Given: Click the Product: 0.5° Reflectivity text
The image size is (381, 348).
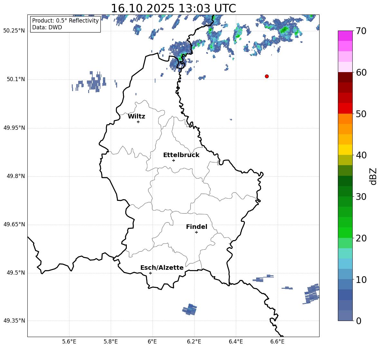Looking at the screenshot, I should click(x=65, y=21).
